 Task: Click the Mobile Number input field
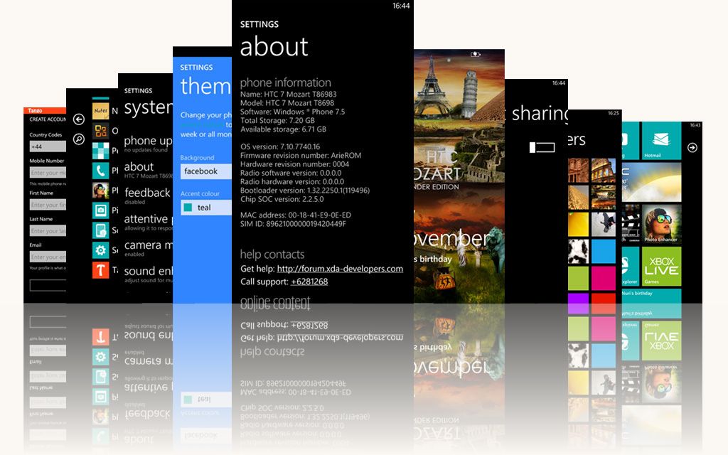tap(48, 173)
